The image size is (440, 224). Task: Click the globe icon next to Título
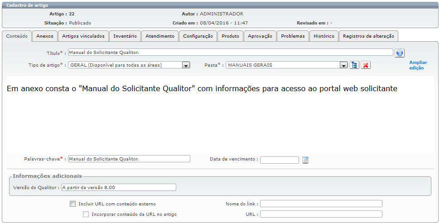tap(400, 53)
